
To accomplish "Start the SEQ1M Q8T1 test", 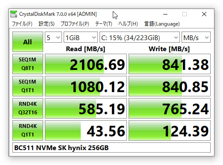I will [x=28, y=64].
